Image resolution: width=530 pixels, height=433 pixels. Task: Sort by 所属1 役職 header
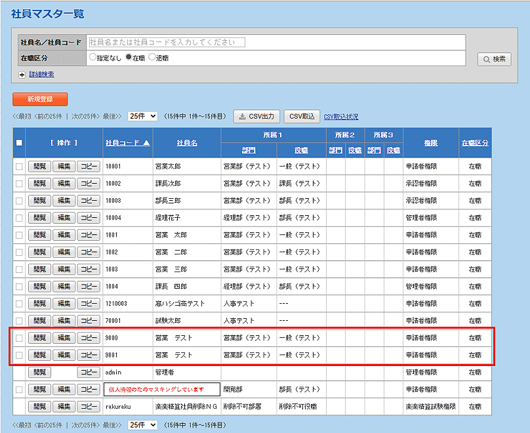click(x=301, y=150)
